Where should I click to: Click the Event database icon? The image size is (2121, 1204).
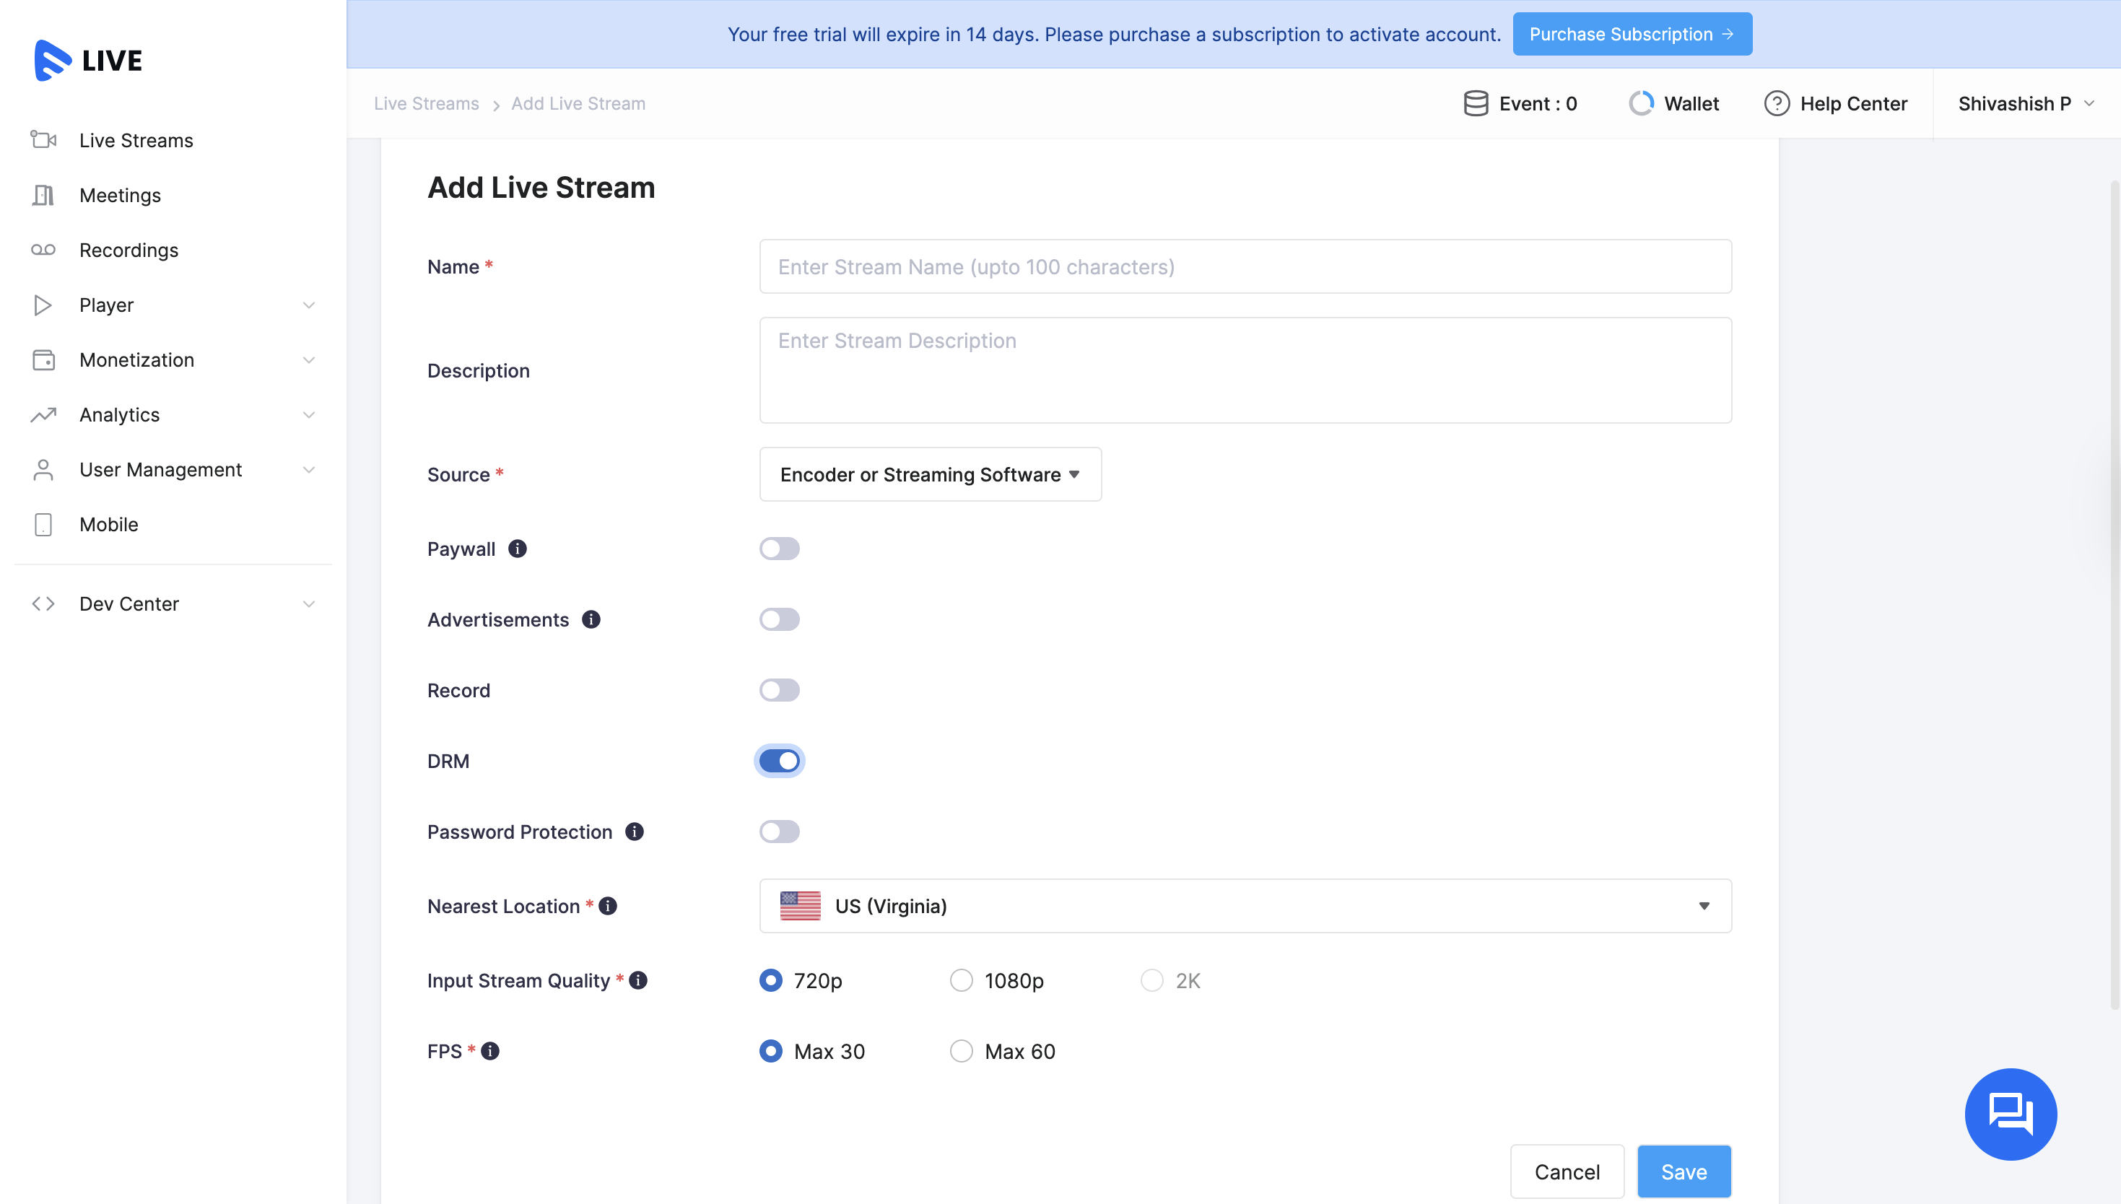tap(1475, 103)
